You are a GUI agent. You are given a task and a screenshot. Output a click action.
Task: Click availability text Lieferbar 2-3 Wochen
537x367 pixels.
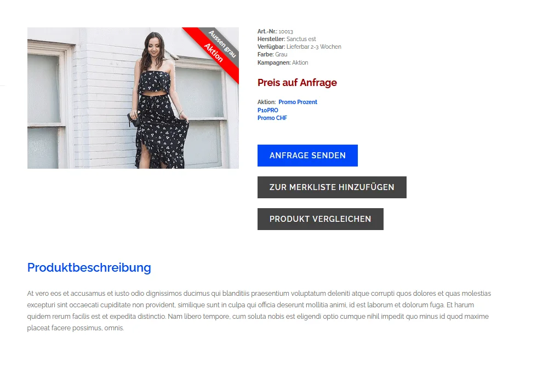coord(313,47)
